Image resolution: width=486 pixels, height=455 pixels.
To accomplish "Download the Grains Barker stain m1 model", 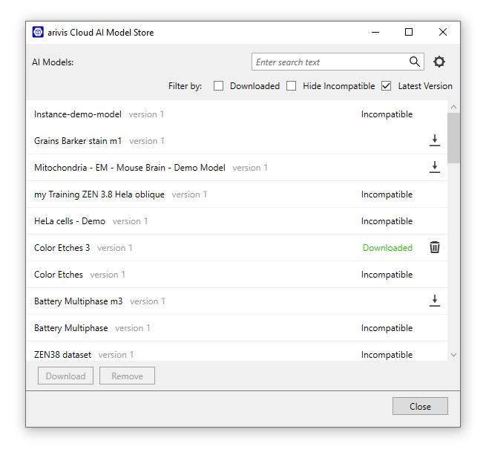I will tap(435, 141).
